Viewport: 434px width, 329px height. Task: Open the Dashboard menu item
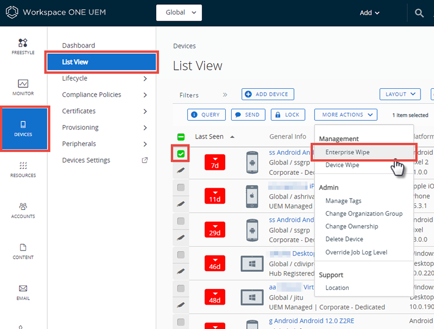pos(78,45)
